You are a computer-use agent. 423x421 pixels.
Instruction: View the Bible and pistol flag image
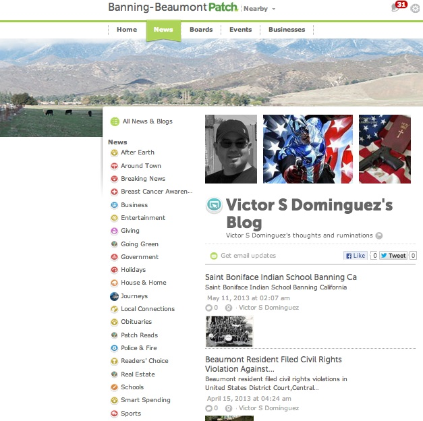385,149
